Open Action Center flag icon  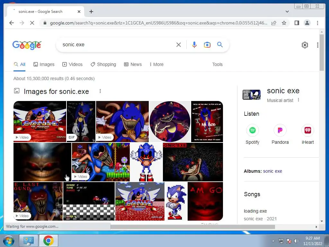[289, 241]
